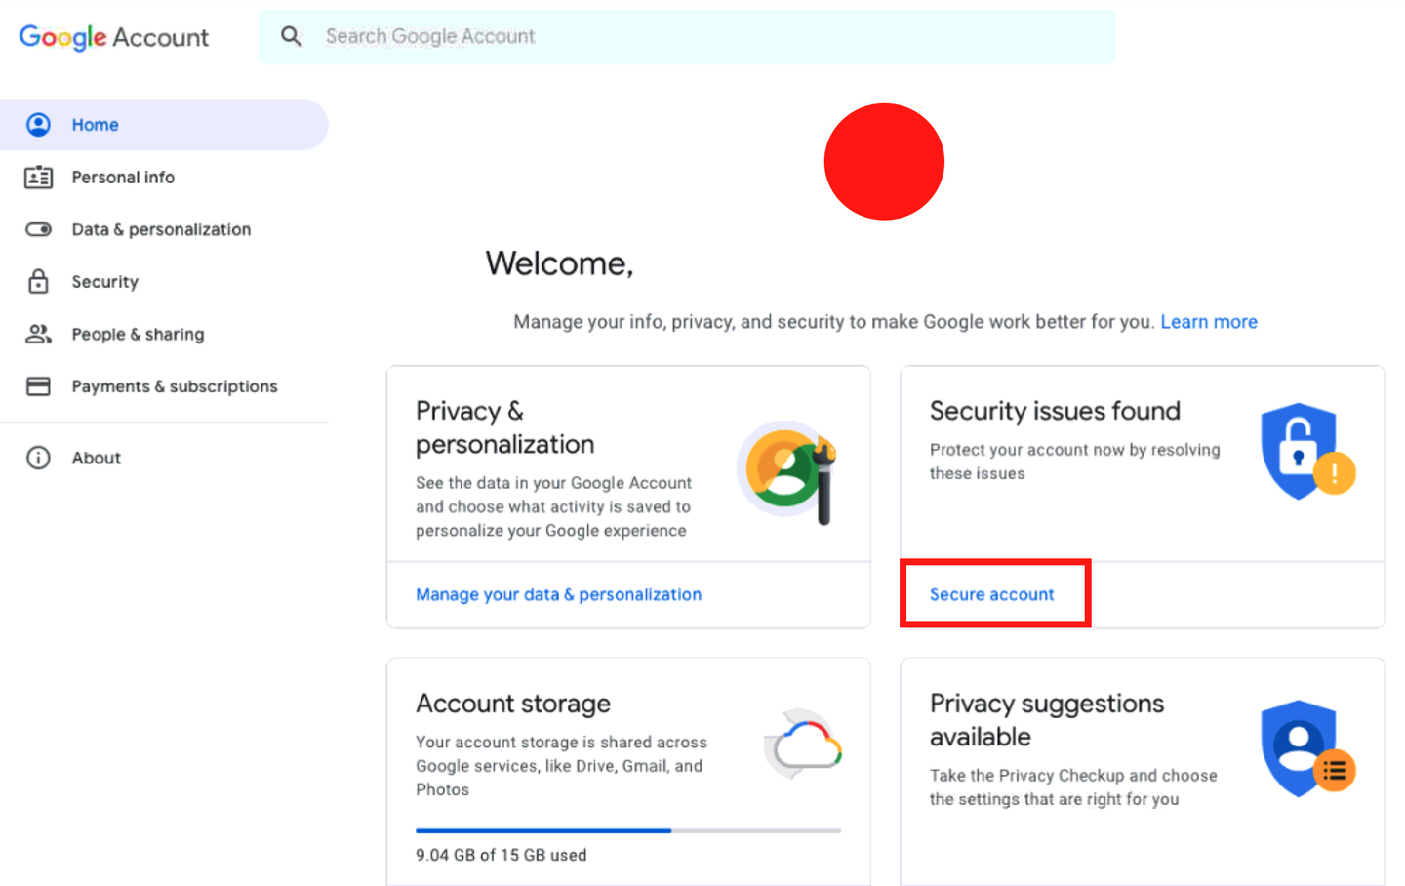1405x886 pixels.
Task: Click the People & sharing icon
Action: coord(38,334)
